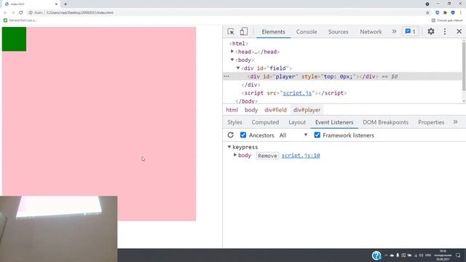This screenshot has width=466, height=262.
Task: Expand the head element node
Action: [232, 52]
